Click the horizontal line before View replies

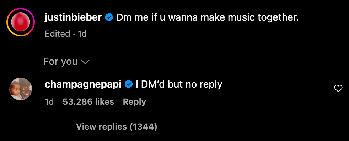point(56,127)
